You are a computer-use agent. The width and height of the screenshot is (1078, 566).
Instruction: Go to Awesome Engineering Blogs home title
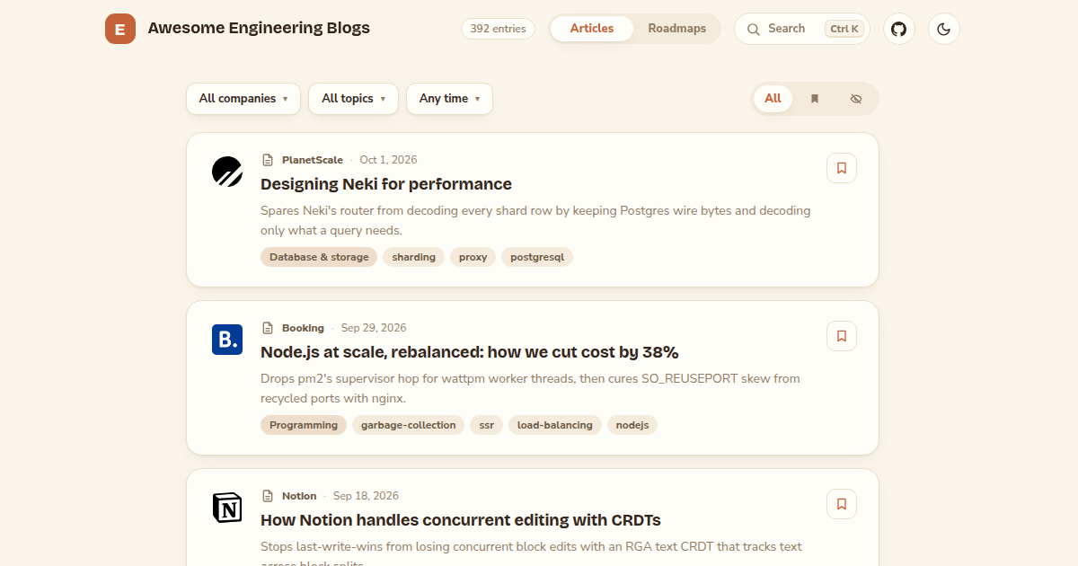tap(259, 28)
